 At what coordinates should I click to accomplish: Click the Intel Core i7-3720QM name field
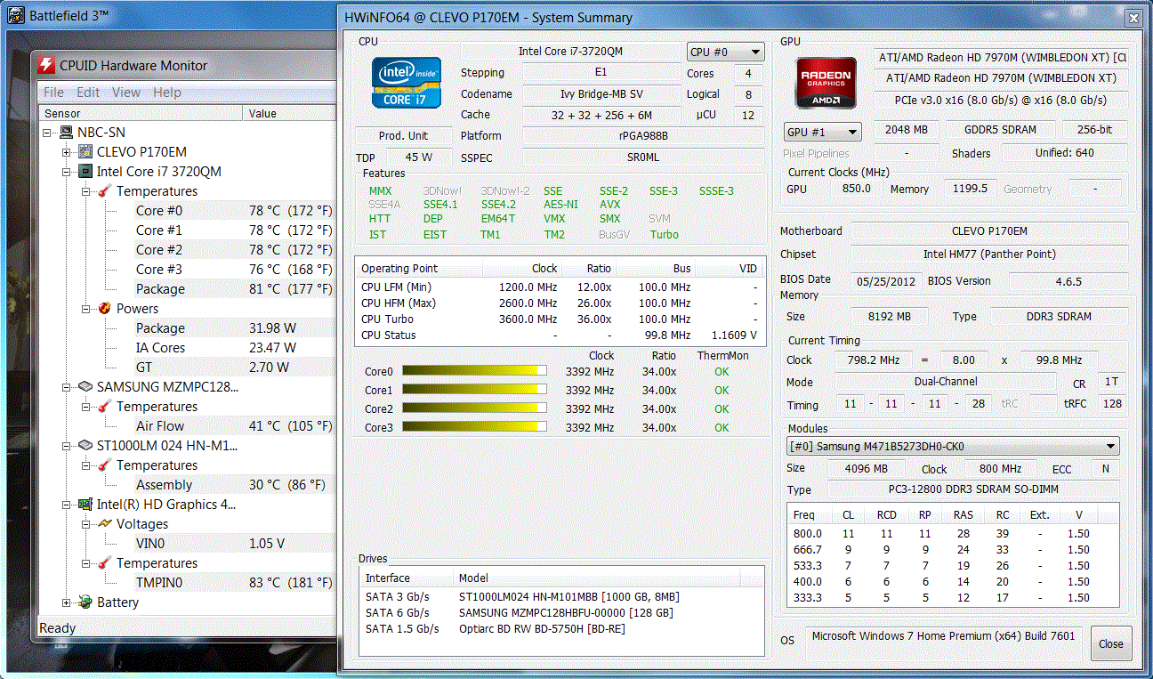click(x=571, y=52)
